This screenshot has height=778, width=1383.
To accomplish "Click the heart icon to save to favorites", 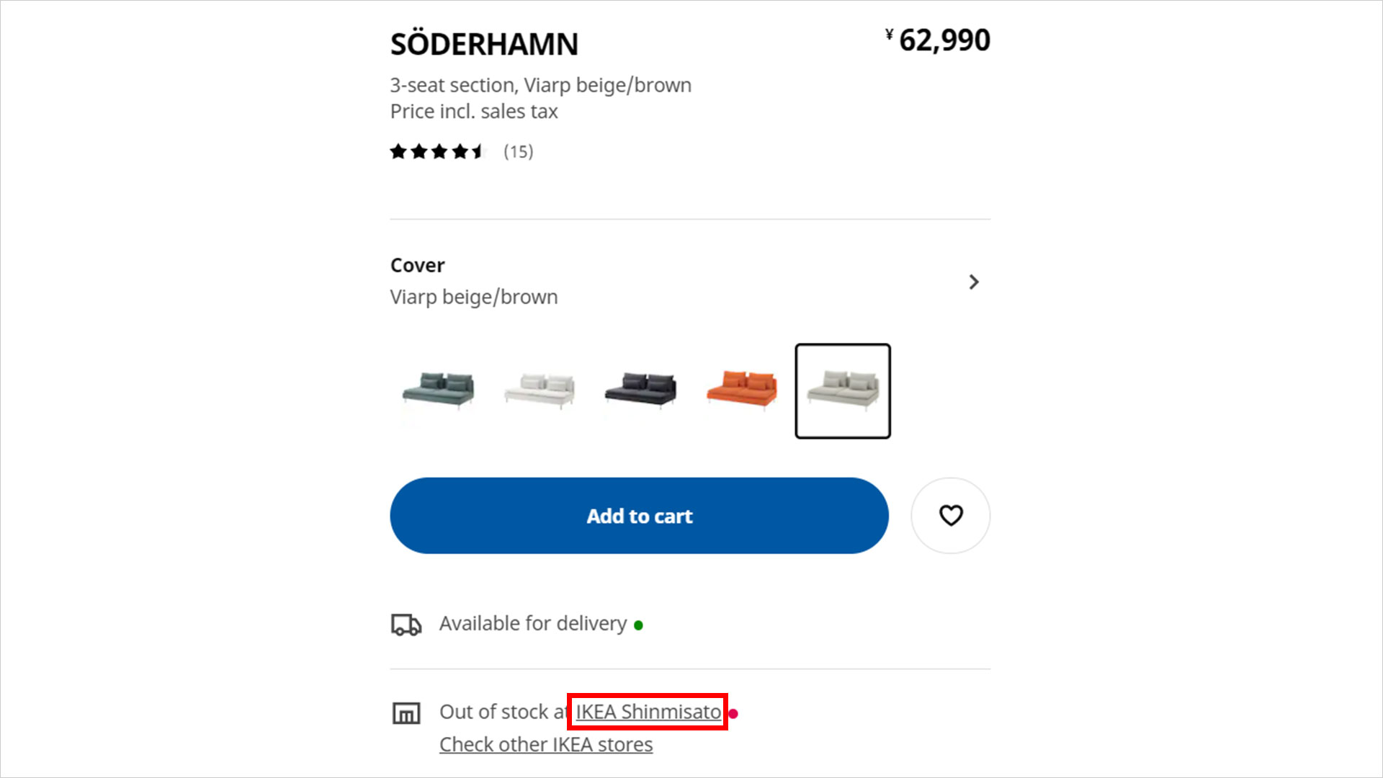I will pyautogui.click(x=950, y=516).
